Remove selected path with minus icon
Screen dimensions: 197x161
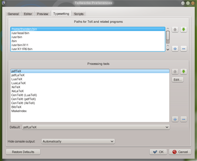point(184,49)
